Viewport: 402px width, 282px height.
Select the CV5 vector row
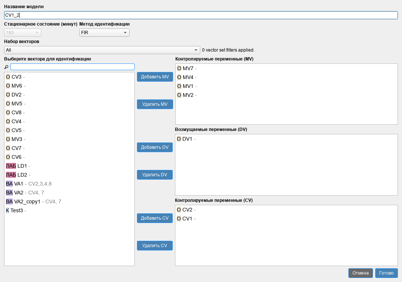pyautogui.click(x=70, y=130)
